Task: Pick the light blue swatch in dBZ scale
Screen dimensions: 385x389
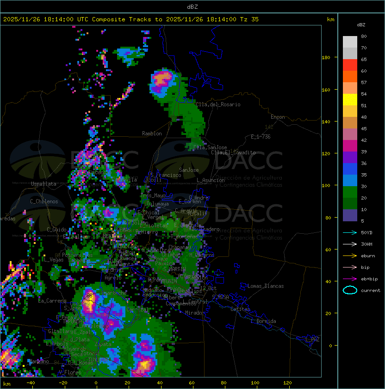Action: (x=350, y=180)
